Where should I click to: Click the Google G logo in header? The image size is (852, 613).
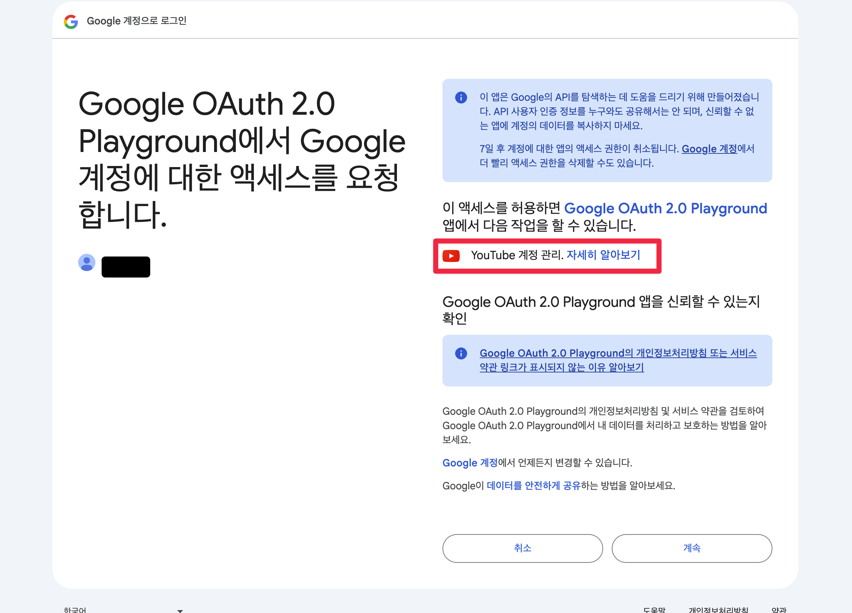click(x=71, y=22)
